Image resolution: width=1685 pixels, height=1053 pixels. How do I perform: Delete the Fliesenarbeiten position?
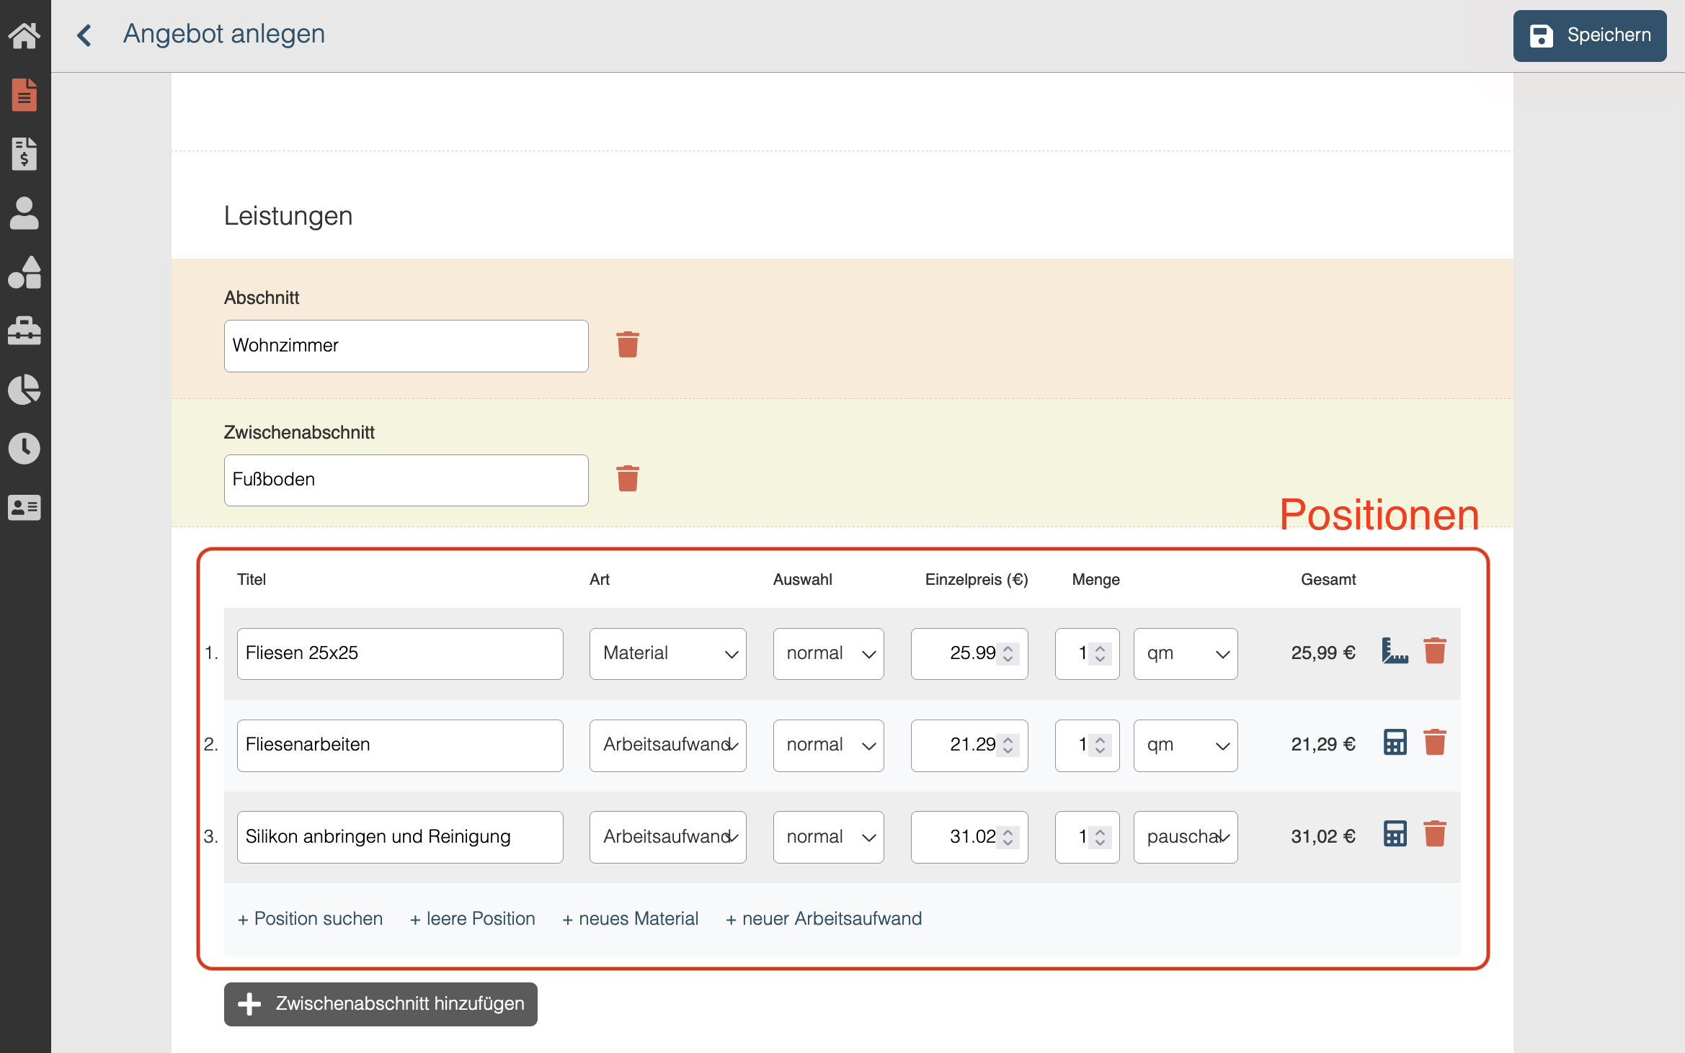(1435, 743)
